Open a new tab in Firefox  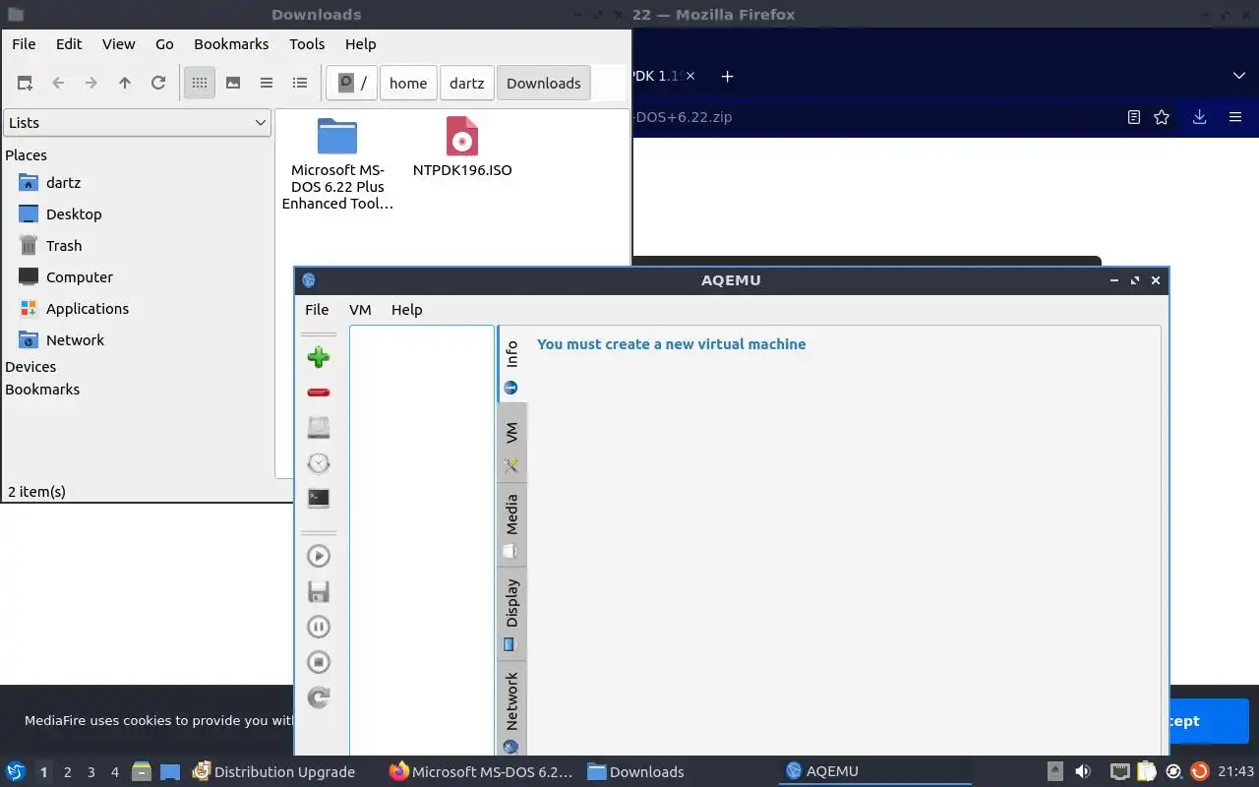tap(727, 76)
